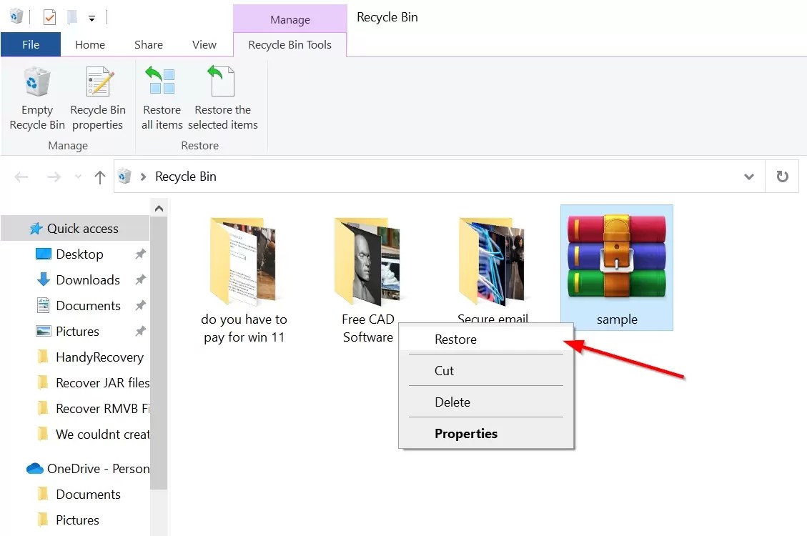Select Free CAD Software folder

point(368,280)
